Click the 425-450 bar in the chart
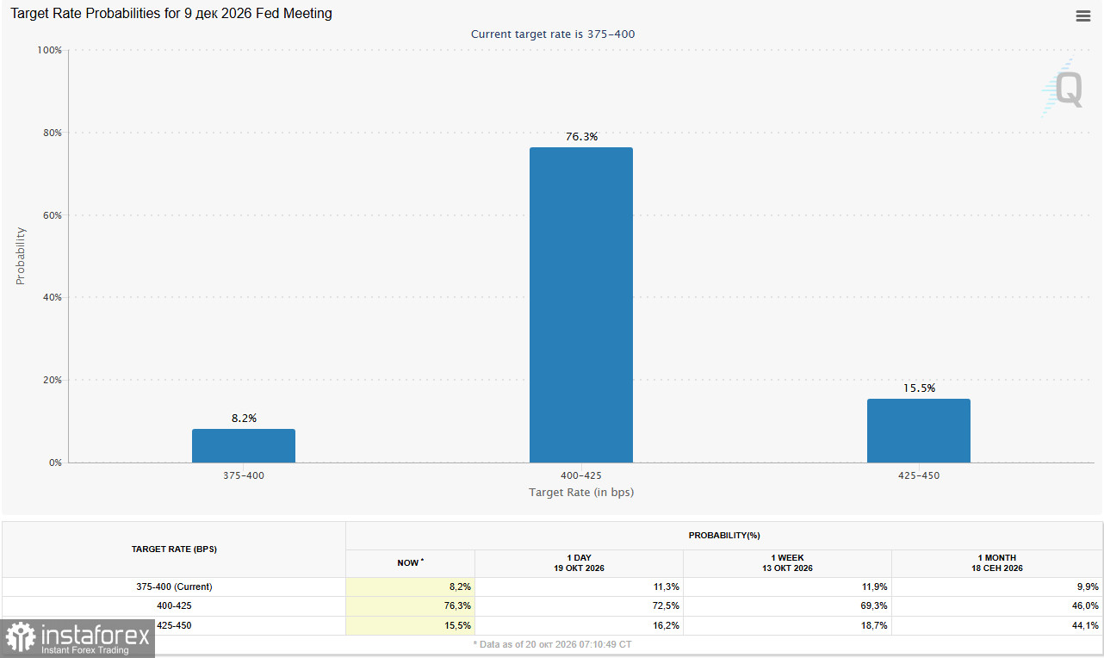 tap(919, 431)
